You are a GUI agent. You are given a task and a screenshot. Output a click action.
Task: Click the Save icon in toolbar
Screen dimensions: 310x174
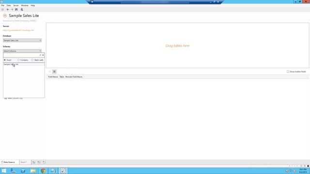[x=16, y=10]
